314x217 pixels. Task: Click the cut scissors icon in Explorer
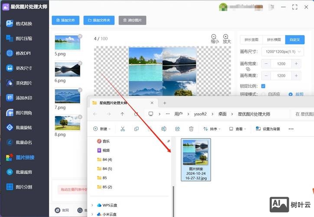(x=123, y=129)
